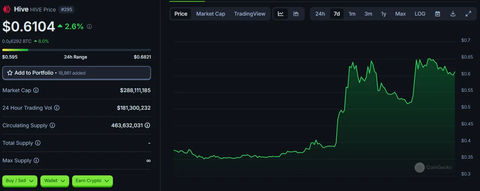Click the Hive logo icon
Image resolution: width=480 pixels, height=191 pixels.
click(7, 9)
